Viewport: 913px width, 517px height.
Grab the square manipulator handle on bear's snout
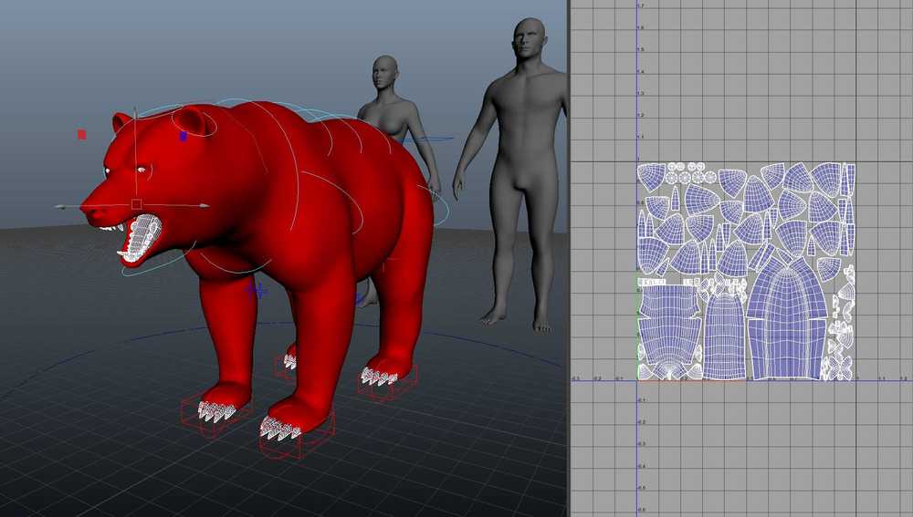[136, 204]
